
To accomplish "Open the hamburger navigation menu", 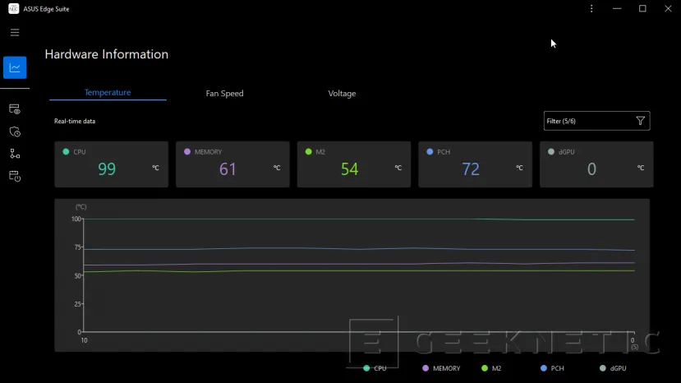I will coord(15,32).
